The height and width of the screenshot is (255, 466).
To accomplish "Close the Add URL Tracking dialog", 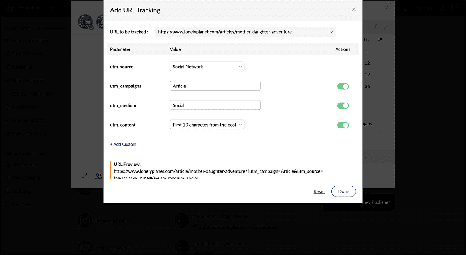I will (354, 9).
